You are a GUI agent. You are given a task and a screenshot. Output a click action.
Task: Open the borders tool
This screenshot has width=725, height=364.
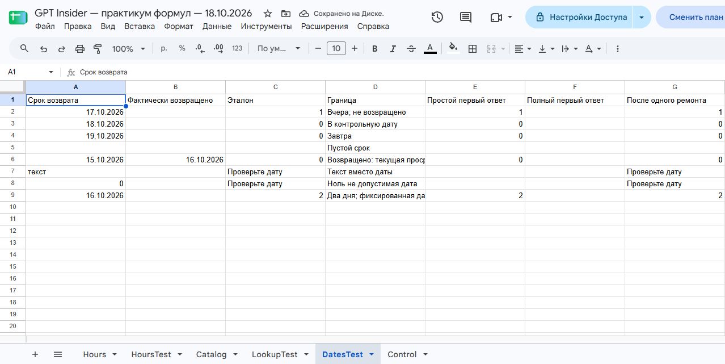[472, 49]
